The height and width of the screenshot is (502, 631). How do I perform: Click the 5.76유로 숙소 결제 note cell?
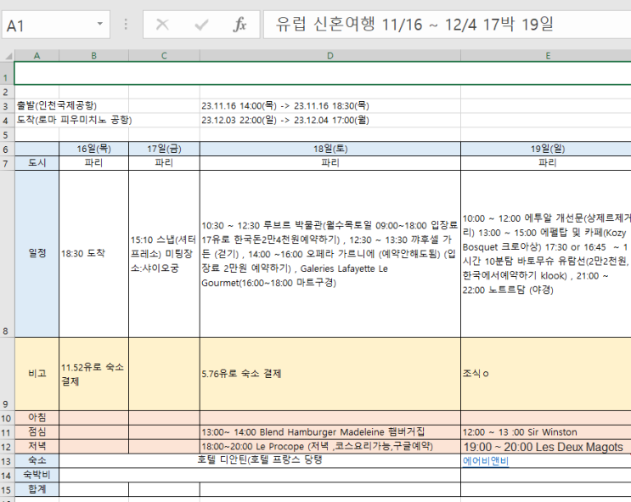tap(330, 374)
